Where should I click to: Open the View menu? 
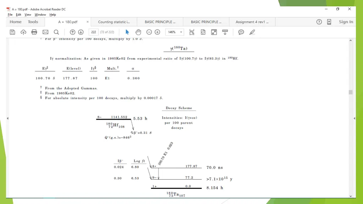click(28, 15)
